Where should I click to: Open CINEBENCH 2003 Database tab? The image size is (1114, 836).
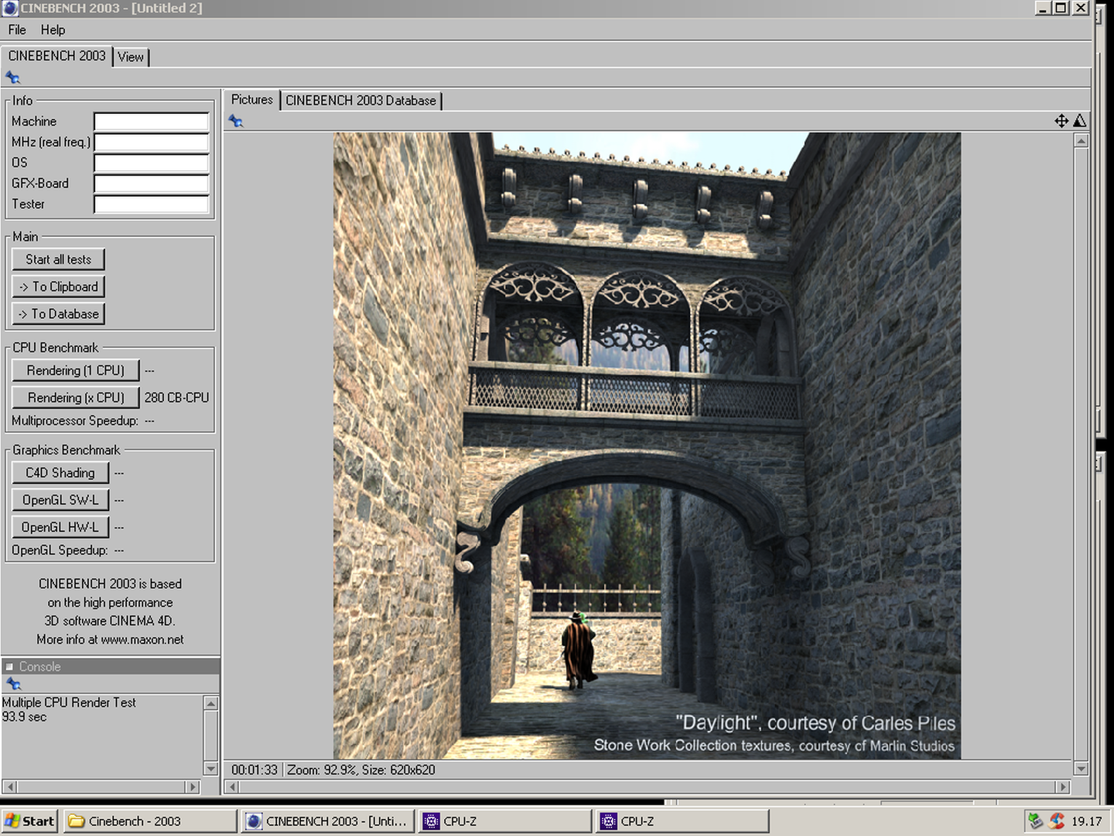coord(361,101)
